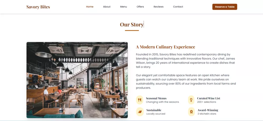Go to the About page link
The height and width of the screenshot is (121, 263).
(107, 7)
